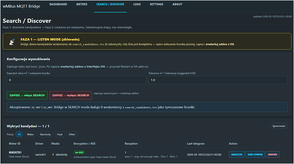Click the satellite dish listen mode icon
294x164 pixels.
[12, 42]
